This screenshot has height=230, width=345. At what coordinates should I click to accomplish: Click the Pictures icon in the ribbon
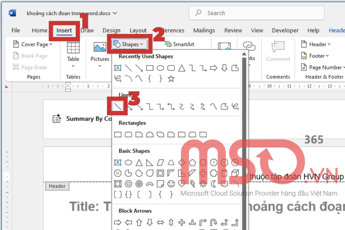[100, 47]
